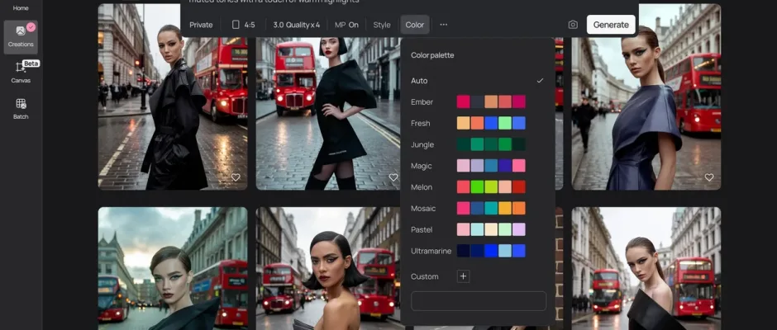Open the ponytail model bottom-row image
Image resolution: width=777 pixels, height=330 pixels.
click(646, 268)
